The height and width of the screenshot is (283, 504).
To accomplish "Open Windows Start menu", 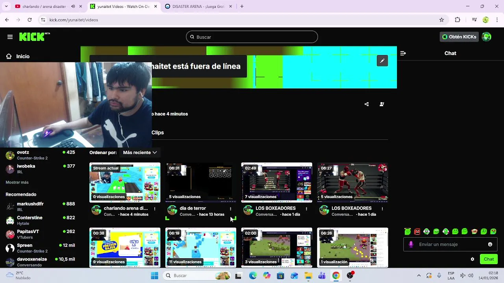I will (x=154, y=276).
